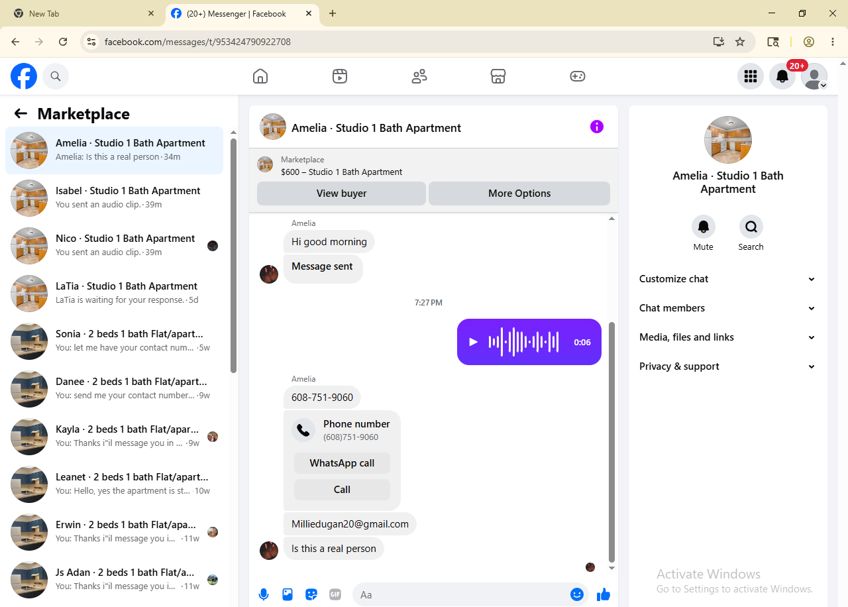View site information icon in address bar
Image resolution: width=848 pixels, height=607 pixels.
(91, 42)
